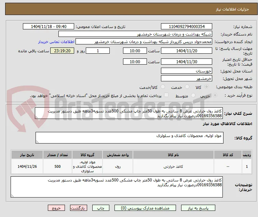The height and width of the screenshot is (217, 258).
Task: Click the بازگشت back button
Action: tap(79, 208)
